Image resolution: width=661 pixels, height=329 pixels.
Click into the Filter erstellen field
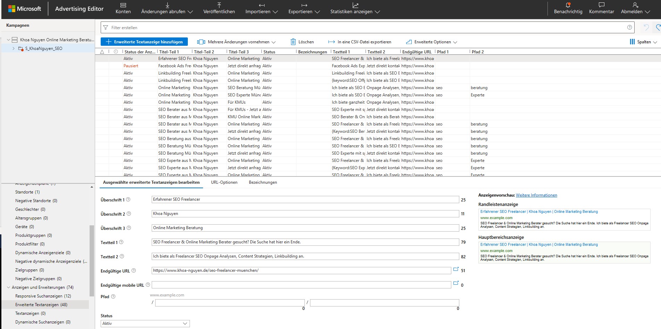[367, 27]
